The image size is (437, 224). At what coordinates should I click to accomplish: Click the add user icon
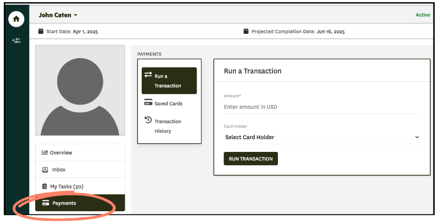[16, 41]
